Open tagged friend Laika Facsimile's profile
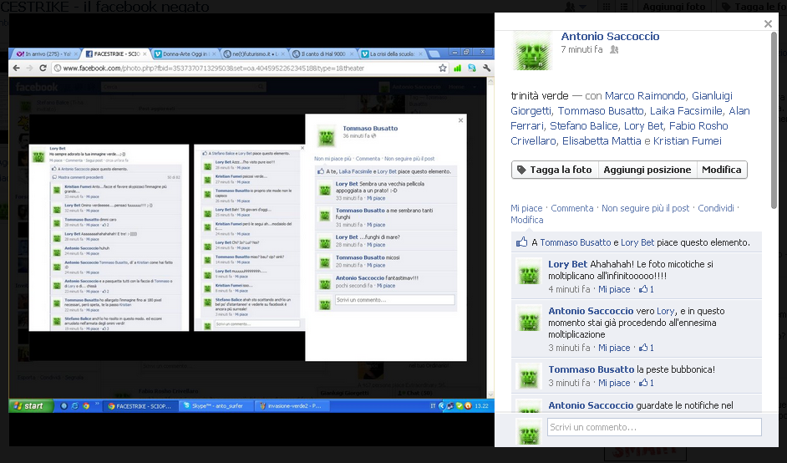The height and width of the screenshot is (463, 787). (x=686, y=110)
